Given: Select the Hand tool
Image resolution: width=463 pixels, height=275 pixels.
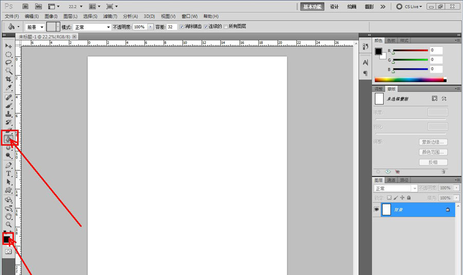Looking at the screenshot, I should pyautogui.click(x=9, y=216).
